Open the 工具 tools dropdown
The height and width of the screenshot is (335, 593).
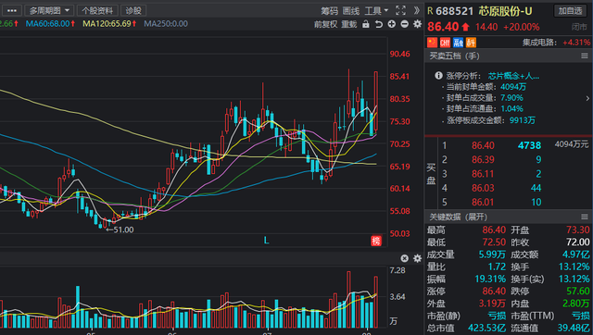point(376,11)
